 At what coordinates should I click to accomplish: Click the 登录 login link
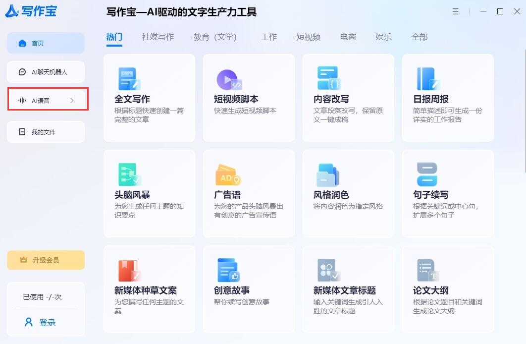coord(47,323)
